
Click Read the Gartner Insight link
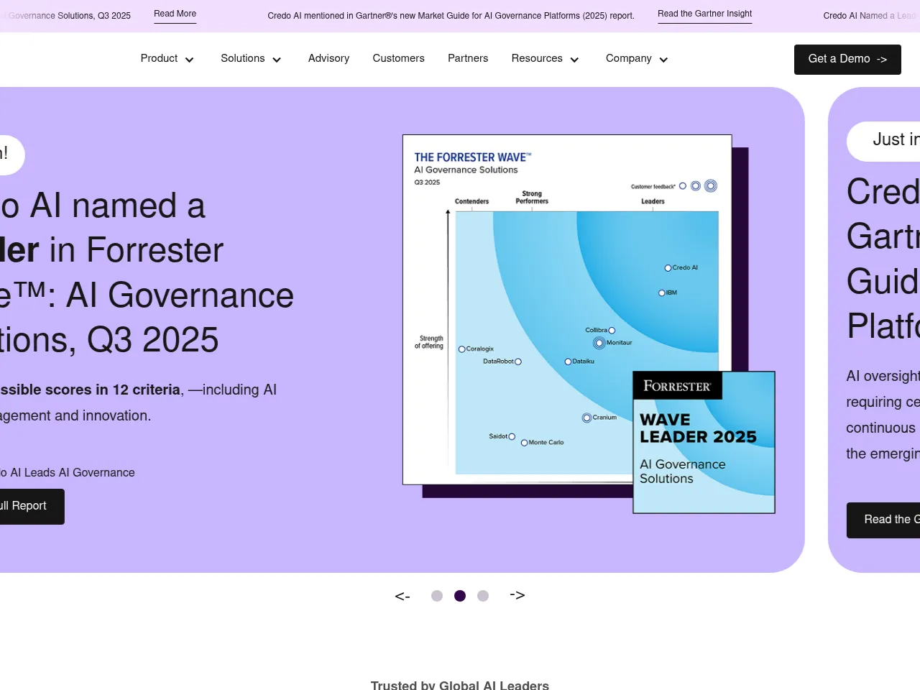(x=704, y=14)
